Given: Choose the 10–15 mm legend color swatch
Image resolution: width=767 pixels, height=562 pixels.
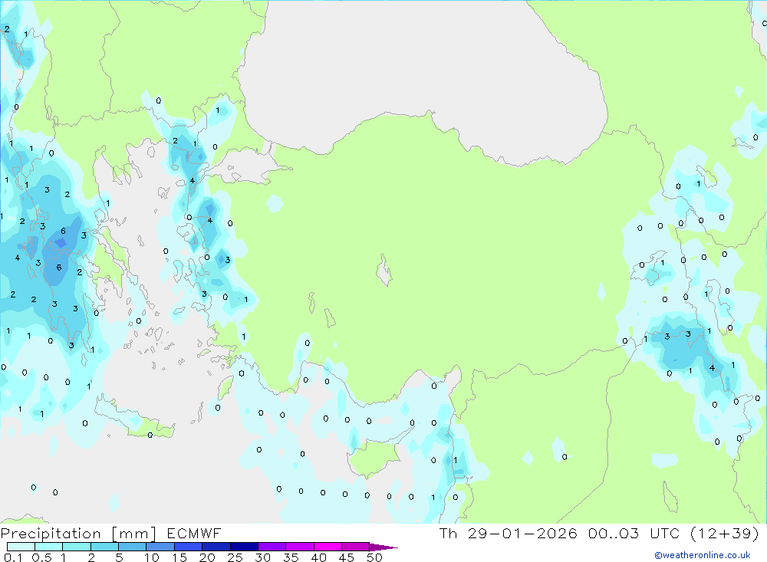Looking at the screenshot, I should coord(160,547).
